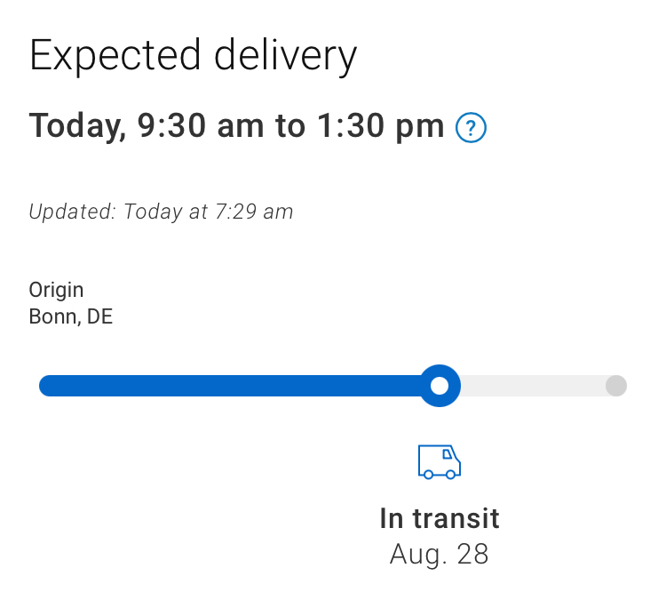Viewport: 666px width, 592px height.
Task: Select the delivery time window text
Action: [x=236, y=126]
